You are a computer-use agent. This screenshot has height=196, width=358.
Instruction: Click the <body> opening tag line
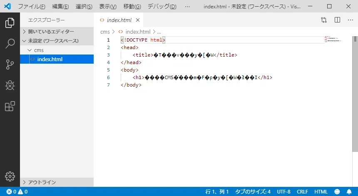[x=130, y=70]
